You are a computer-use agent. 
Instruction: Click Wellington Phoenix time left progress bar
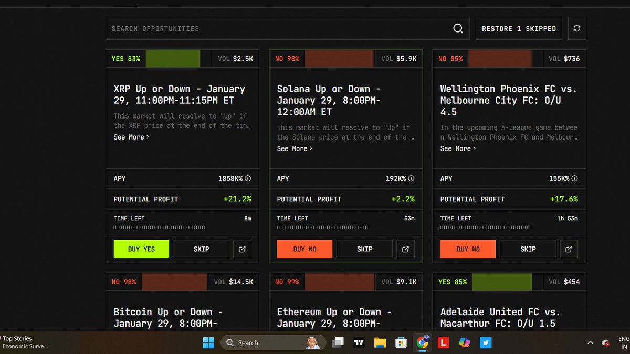(x=486, y=228)
